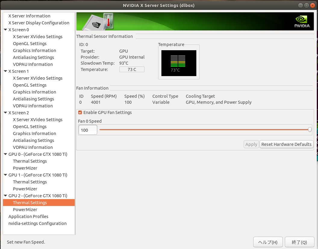Select highlighted Thermal Settings for GPU 2
This screenshot has width=318, height=249.
point(39,203)
